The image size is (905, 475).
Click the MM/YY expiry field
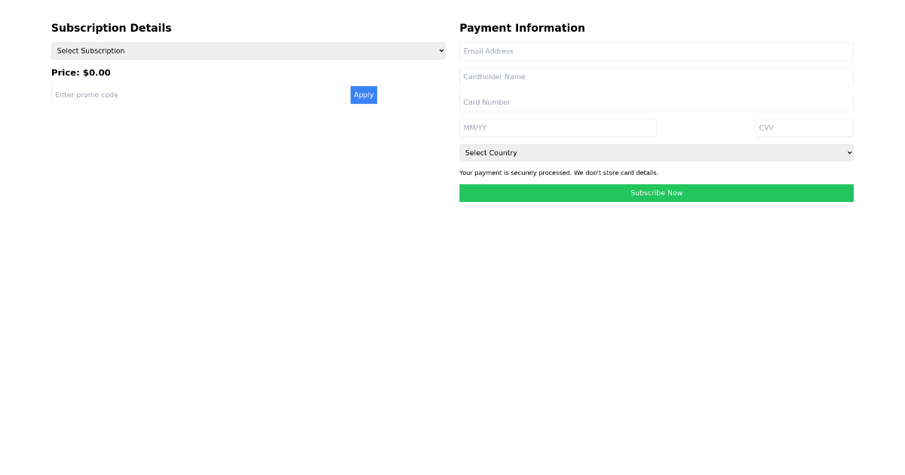point(558,127)
